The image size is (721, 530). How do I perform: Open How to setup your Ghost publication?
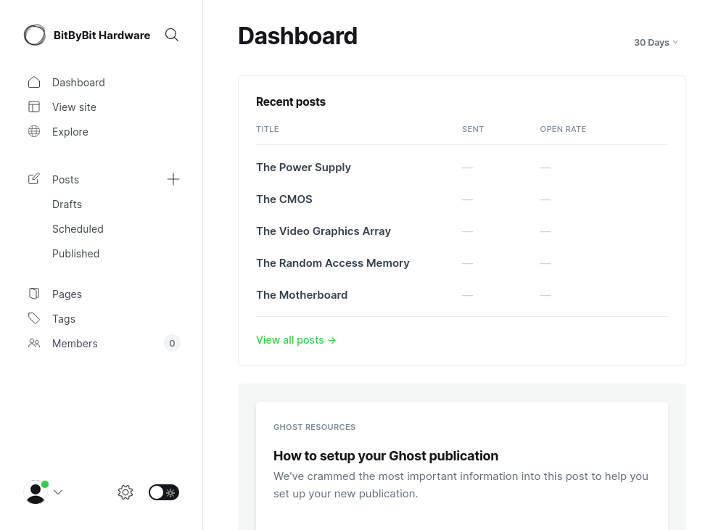coord(385,456)
